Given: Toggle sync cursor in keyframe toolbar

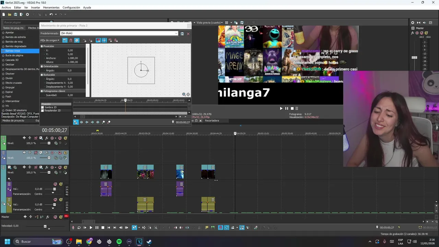Looking at the screenshot, I should 76,122.
